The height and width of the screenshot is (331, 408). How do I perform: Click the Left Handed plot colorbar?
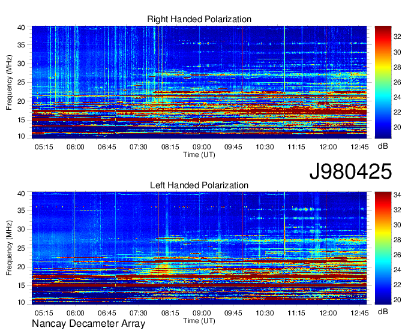click(x=383, y=248)
